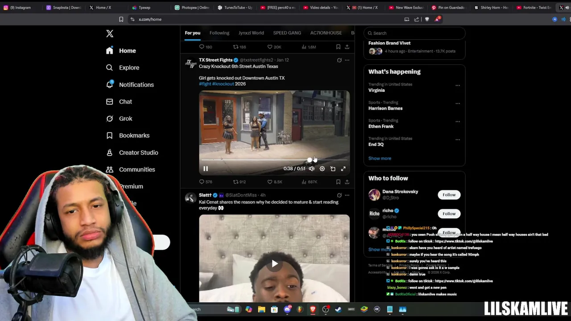Click the video progress bar of the fight video
The height and width of the screenshot is (321, 571).
point(274,160)
